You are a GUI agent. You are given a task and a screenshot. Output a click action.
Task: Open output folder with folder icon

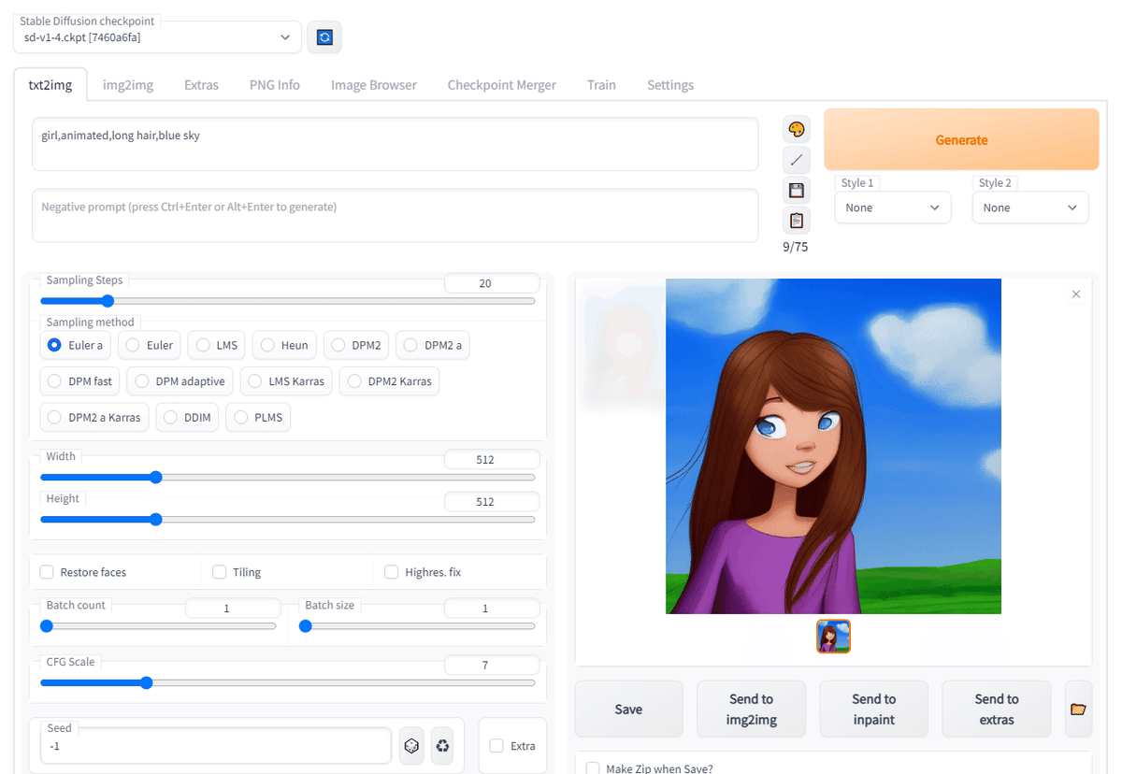pyautogui.click(x=1078, y=709)
